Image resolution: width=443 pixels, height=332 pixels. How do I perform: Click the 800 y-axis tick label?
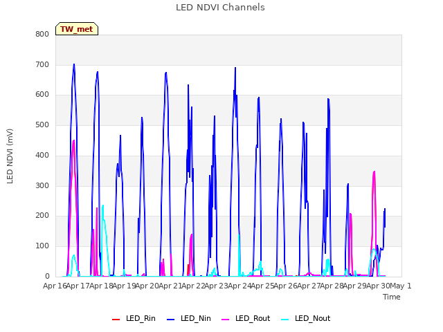point(42,34)
